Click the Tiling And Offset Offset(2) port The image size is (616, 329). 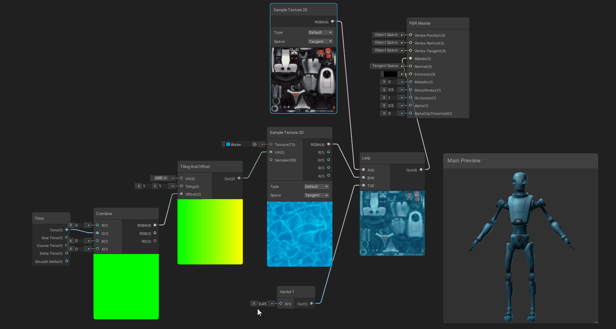coord(182,194)
